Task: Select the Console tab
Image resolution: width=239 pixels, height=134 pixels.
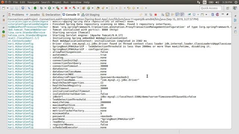Action: (x=69, y=15)
